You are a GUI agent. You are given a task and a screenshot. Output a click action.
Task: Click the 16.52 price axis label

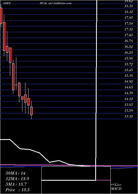(x=129, y=47)
